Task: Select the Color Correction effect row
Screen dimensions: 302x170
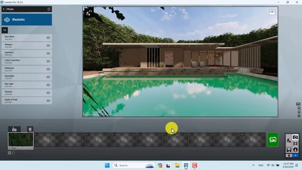Action: 27,61
